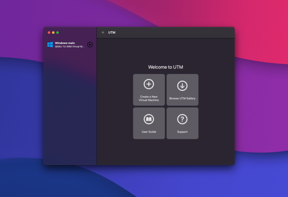Open Browse UTM Gallery

click(182, 90)
